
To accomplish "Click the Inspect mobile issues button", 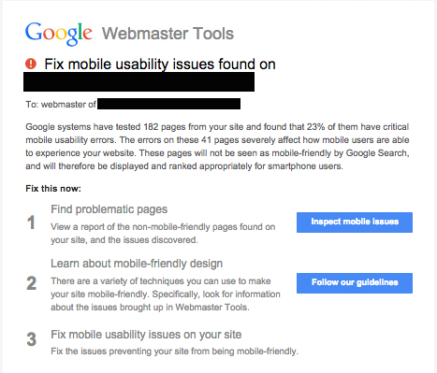I will [355, 222].
